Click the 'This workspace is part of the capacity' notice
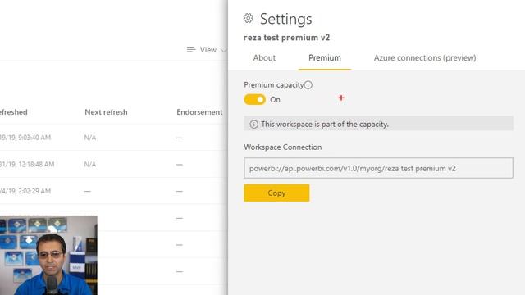Viewport: 525px width, 295px height. (378, 124)
